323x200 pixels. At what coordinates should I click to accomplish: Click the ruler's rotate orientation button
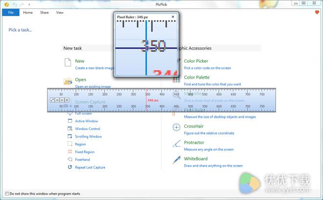(x=52, y=100)
